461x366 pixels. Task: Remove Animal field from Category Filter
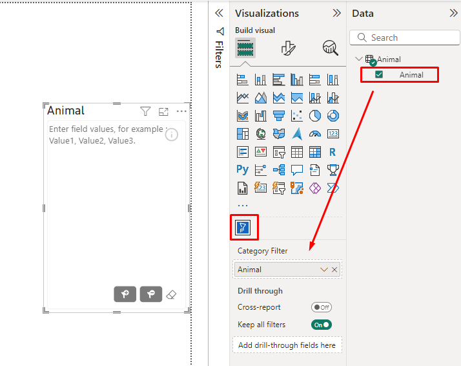click(334, 270)
